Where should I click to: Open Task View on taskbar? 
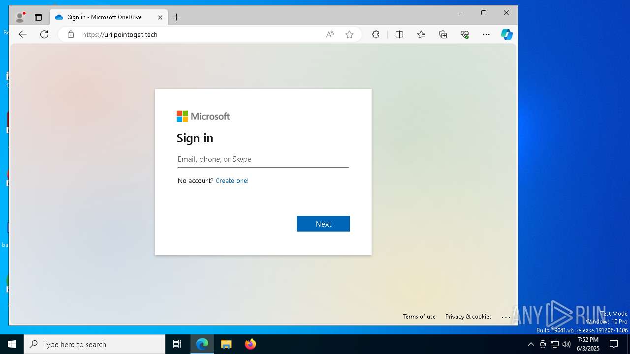pos(177,344)
